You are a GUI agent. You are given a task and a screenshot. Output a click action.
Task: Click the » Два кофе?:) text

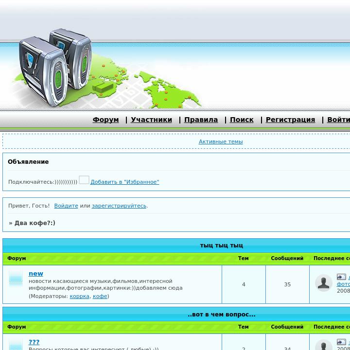click(32, 223)
